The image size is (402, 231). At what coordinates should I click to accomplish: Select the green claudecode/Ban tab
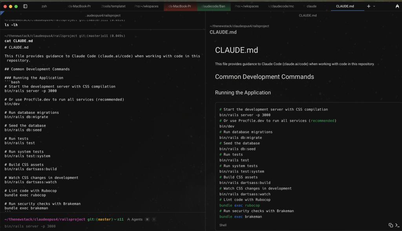tap(213, 6)
